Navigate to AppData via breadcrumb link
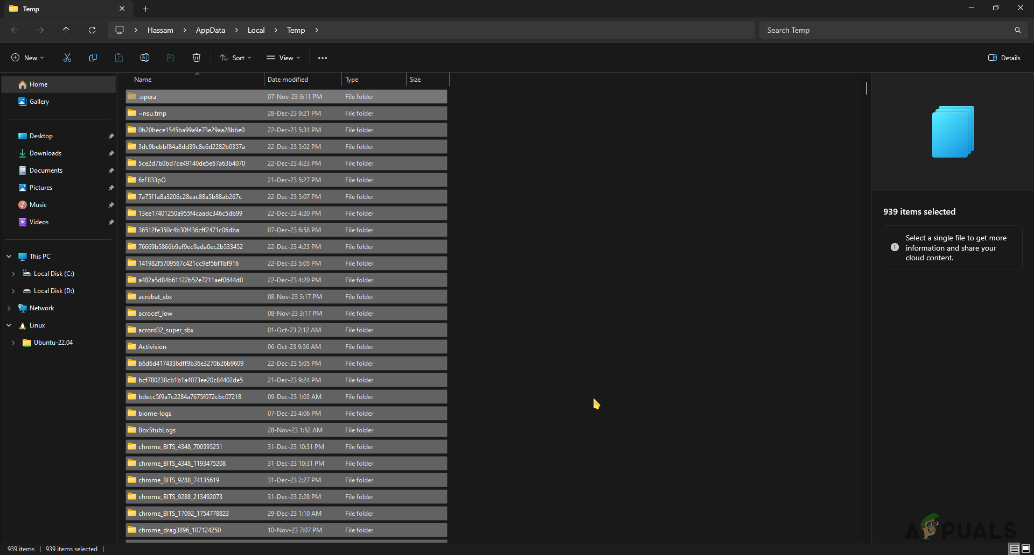1034x555 pixels. pos(211,30)
